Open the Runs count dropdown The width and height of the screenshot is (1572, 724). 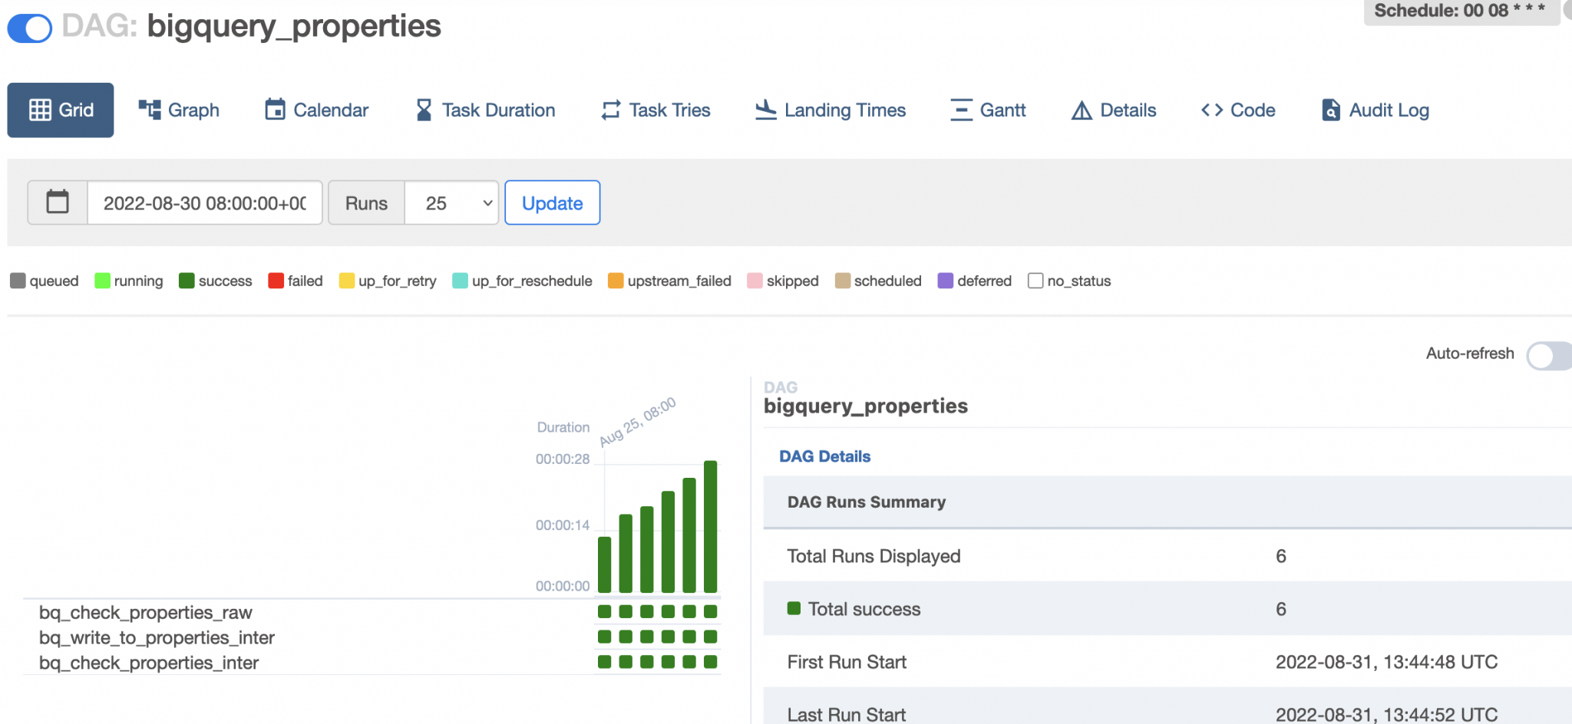point(451,202)
